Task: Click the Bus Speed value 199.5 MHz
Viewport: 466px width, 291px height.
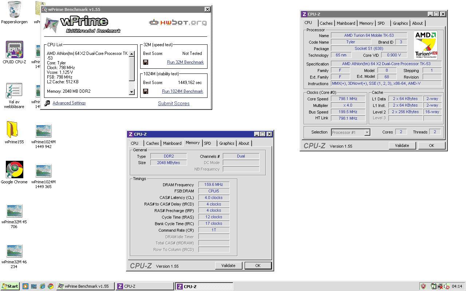Action: coord(348,112)
